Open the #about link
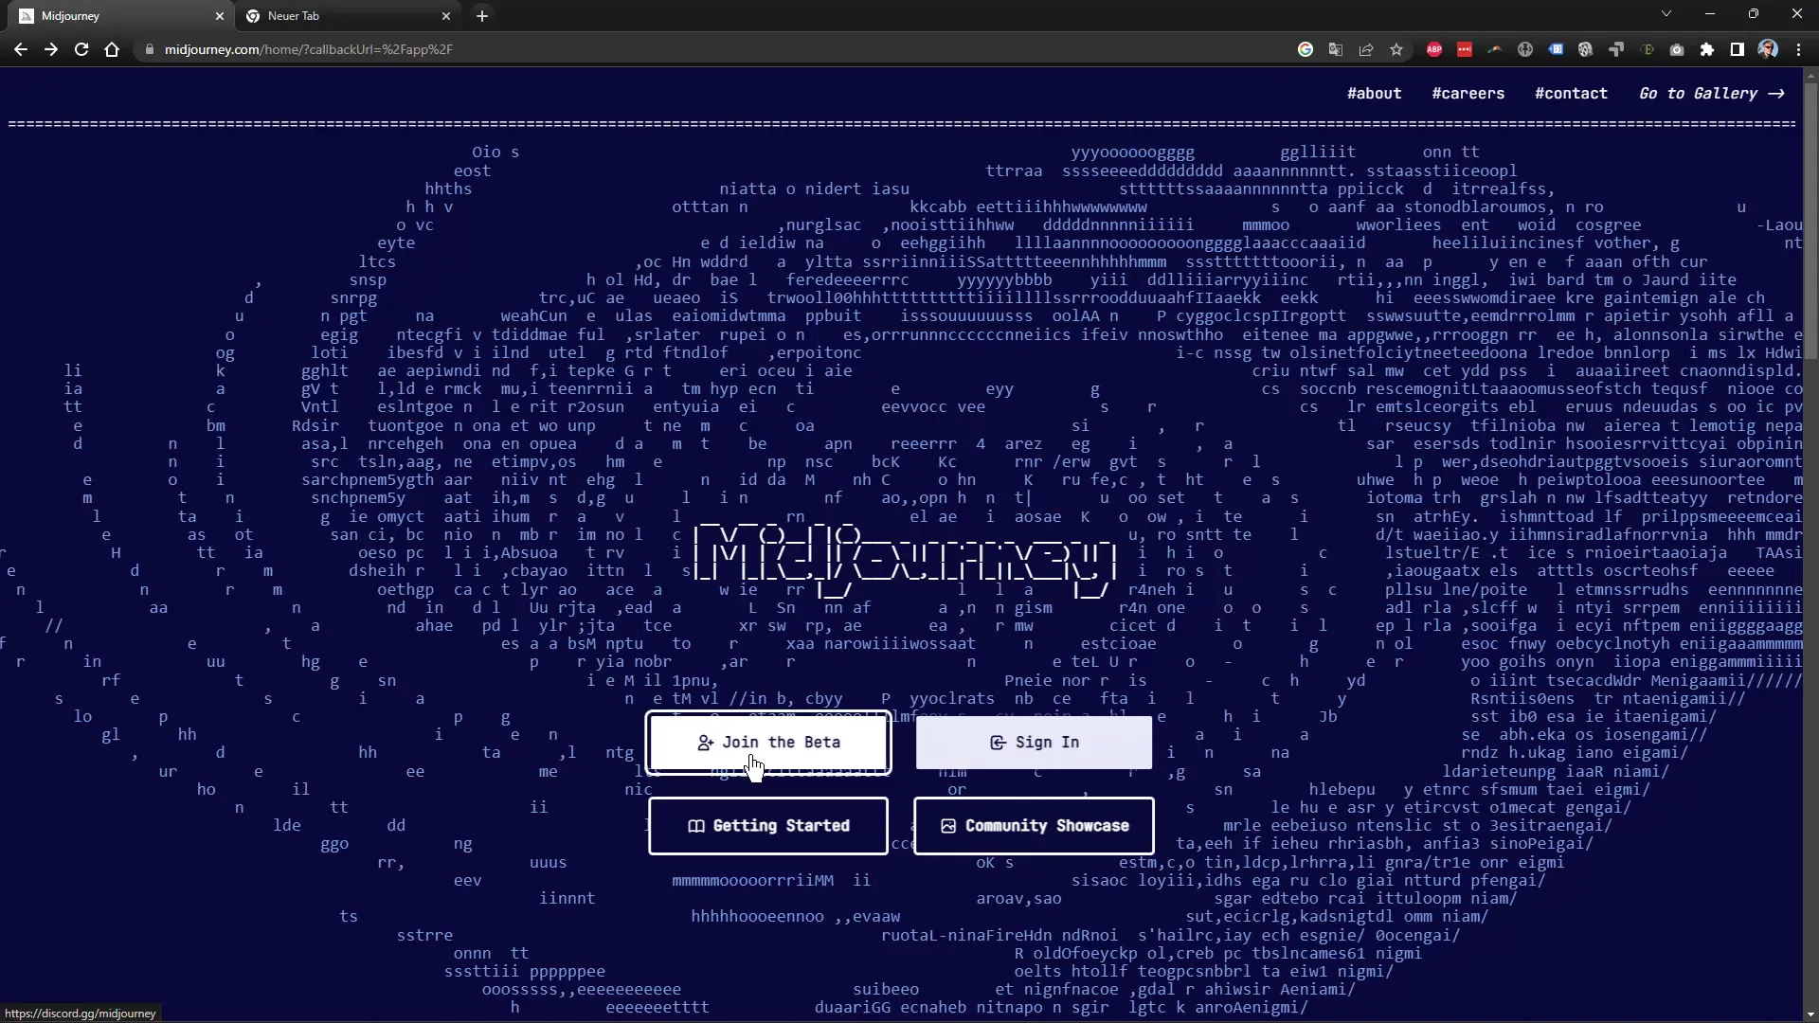 pyautogui.click(x=1375, y=93)
